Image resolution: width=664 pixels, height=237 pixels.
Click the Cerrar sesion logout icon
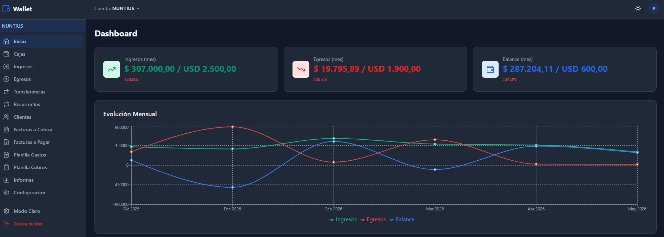6,224
